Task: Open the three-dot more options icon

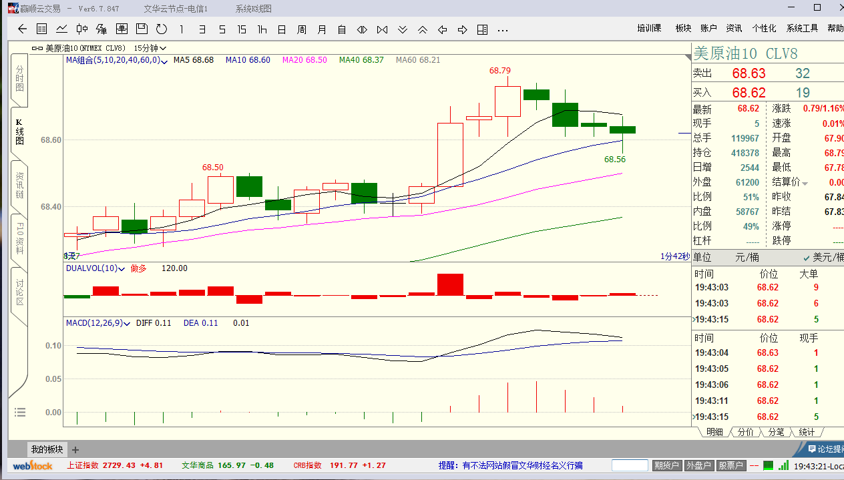Action: point(503,29)
